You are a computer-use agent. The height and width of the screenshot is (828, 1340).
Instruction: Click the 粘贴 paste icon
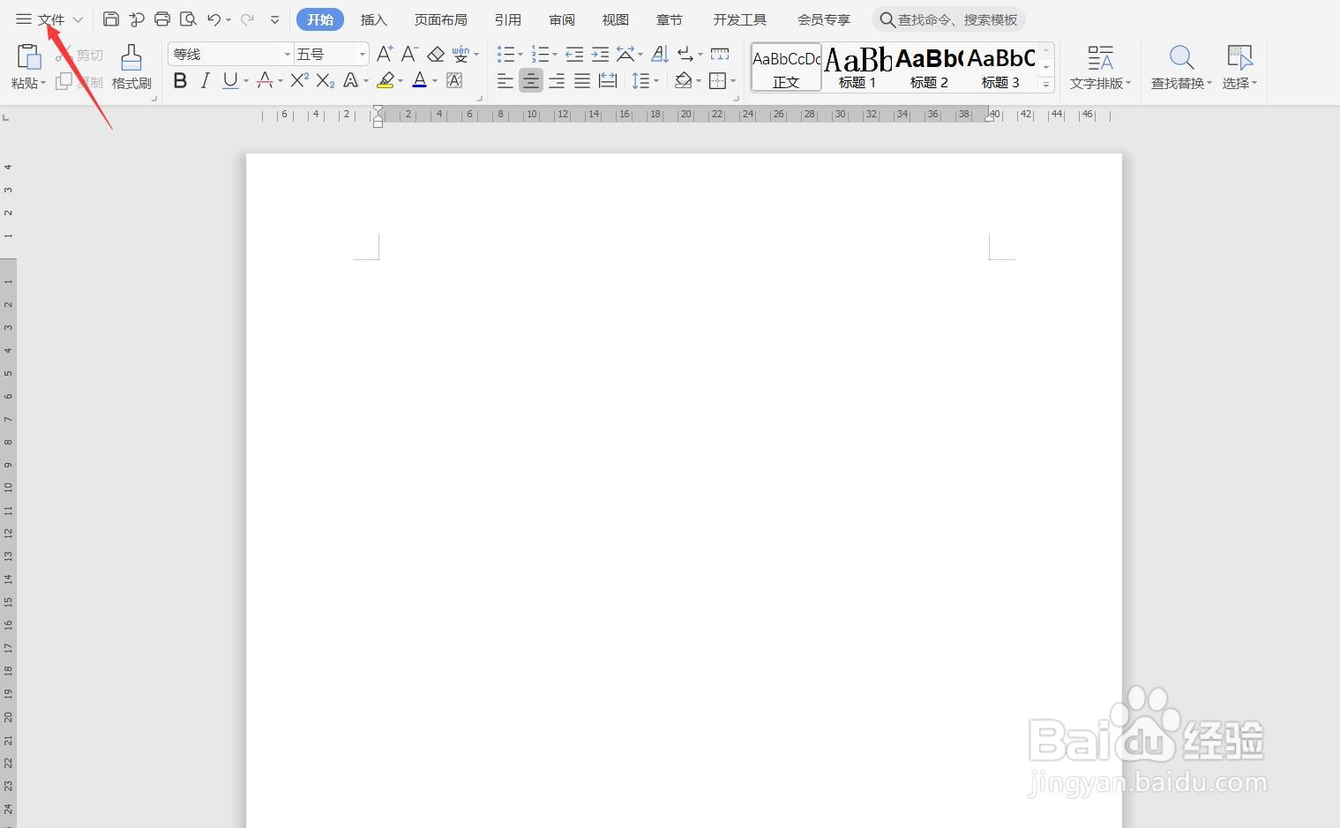click(29, 58)
